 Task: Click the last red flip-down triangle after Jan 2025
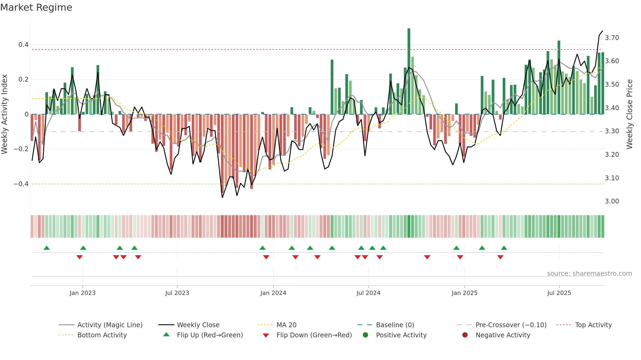[x=500, y=257]
